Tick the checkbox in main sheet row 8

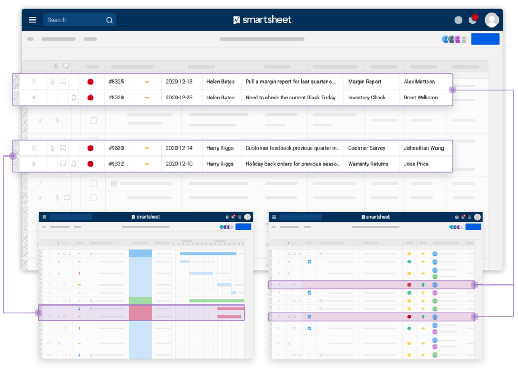click(93, 198)
